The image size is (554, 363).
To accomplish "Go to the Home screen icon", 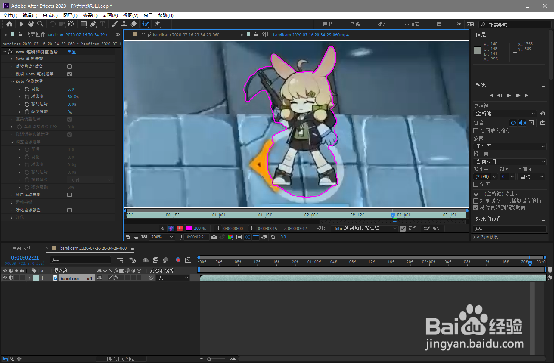I will pos(9,24).
